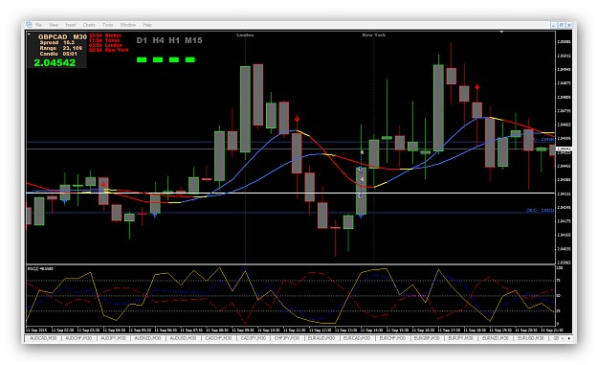Select the red sell arrow on the 03:30 candle

pos(103,184)
